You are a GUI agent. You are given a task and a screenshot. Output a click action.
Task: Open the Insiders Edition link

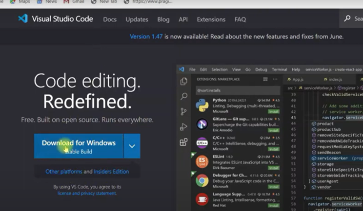(x=111, y=172)
